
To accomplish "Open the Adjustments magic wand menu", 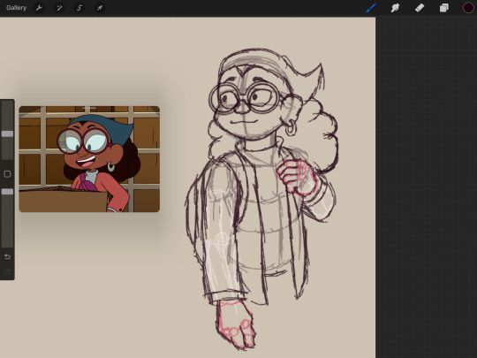I will pyautogui.click(x=59, y=8).
